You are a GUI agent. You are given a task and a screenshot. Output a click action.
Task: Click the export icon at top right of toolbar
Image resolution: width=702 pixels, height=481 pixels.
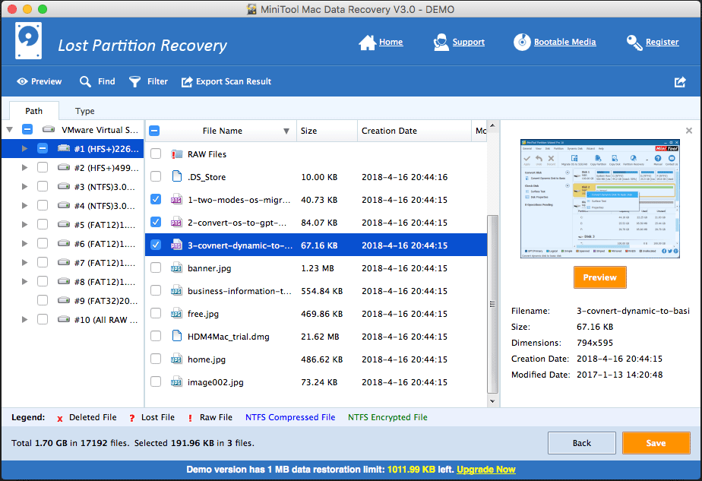point(680,81)
